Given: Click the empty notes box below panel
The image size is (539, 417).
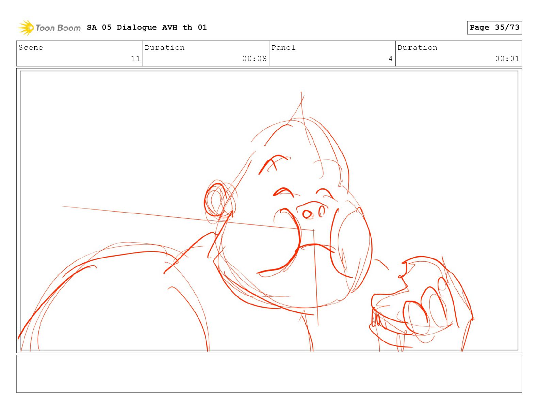Looking at the screenshot, I should (x=269, y=374).
